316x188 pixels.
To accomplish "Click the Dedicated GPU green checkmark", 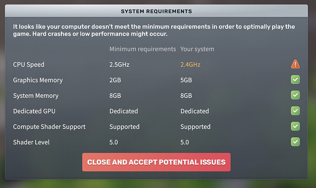I will point(295,111).
